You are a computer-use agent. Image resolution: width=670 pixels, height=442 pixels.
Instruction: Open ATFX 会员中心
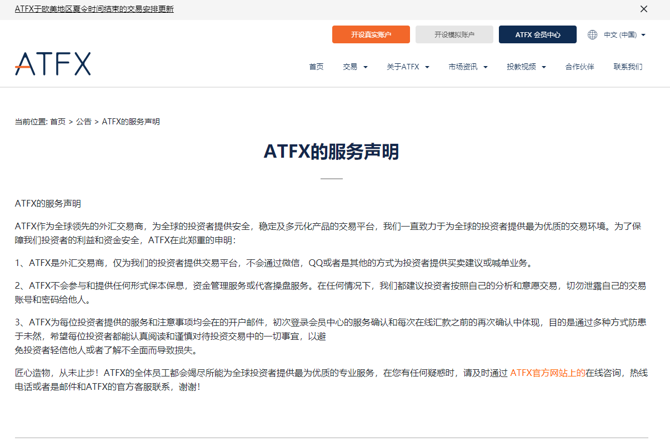538,34
